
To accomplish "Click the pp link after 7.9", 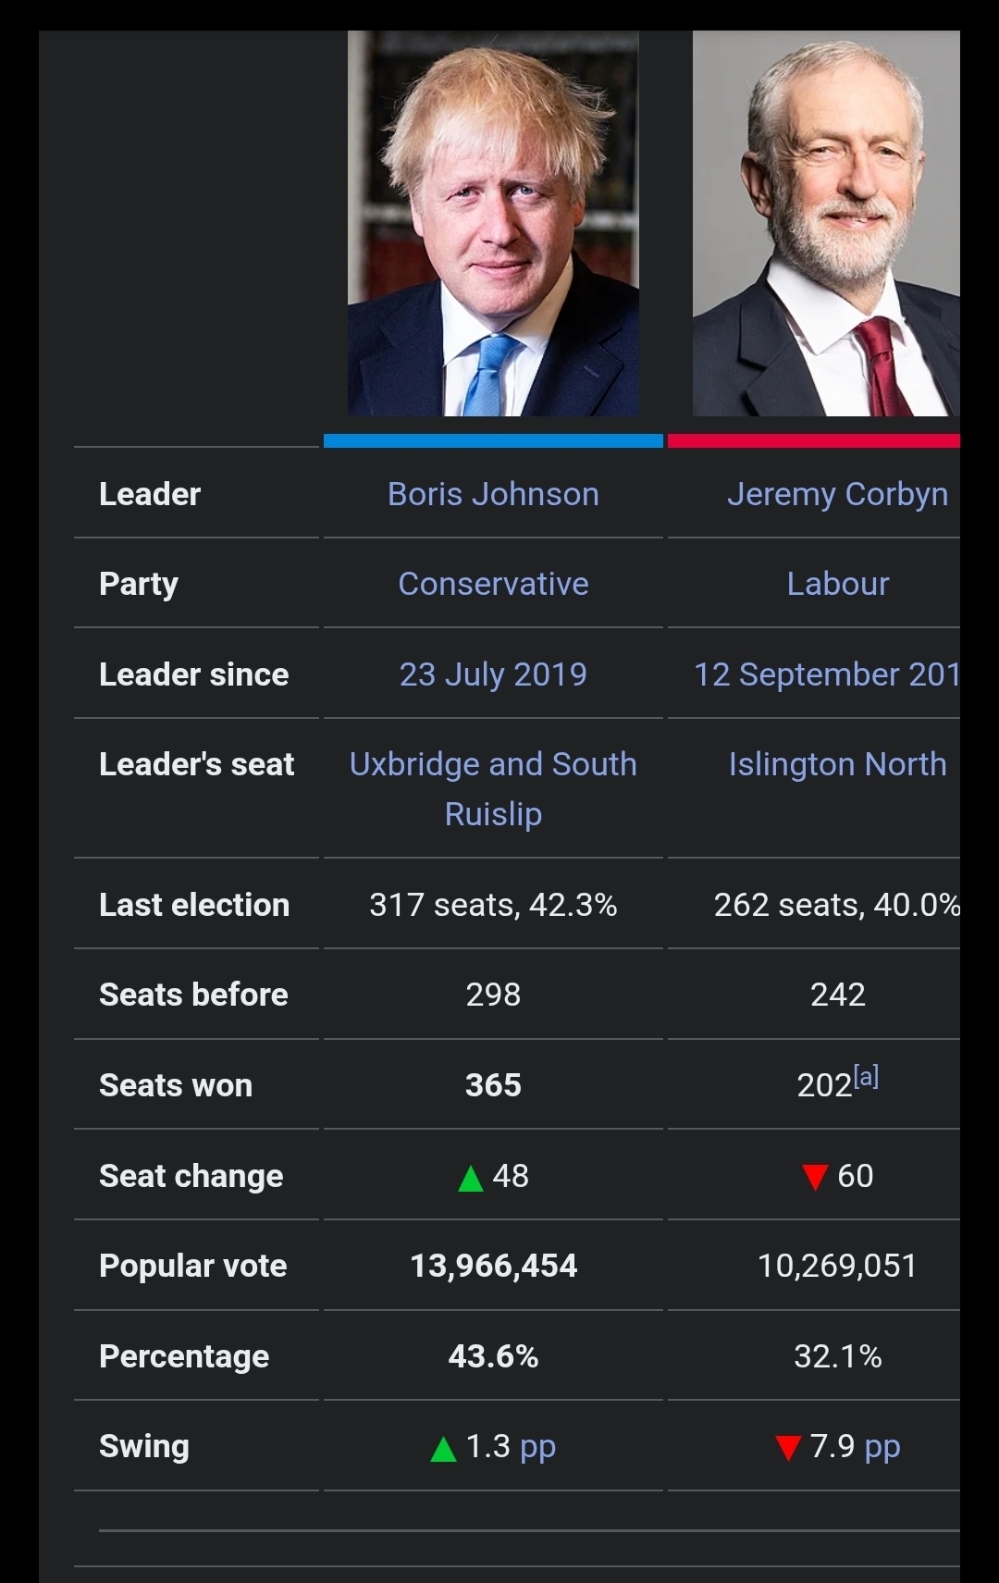I will click(x=882, y=1446).
